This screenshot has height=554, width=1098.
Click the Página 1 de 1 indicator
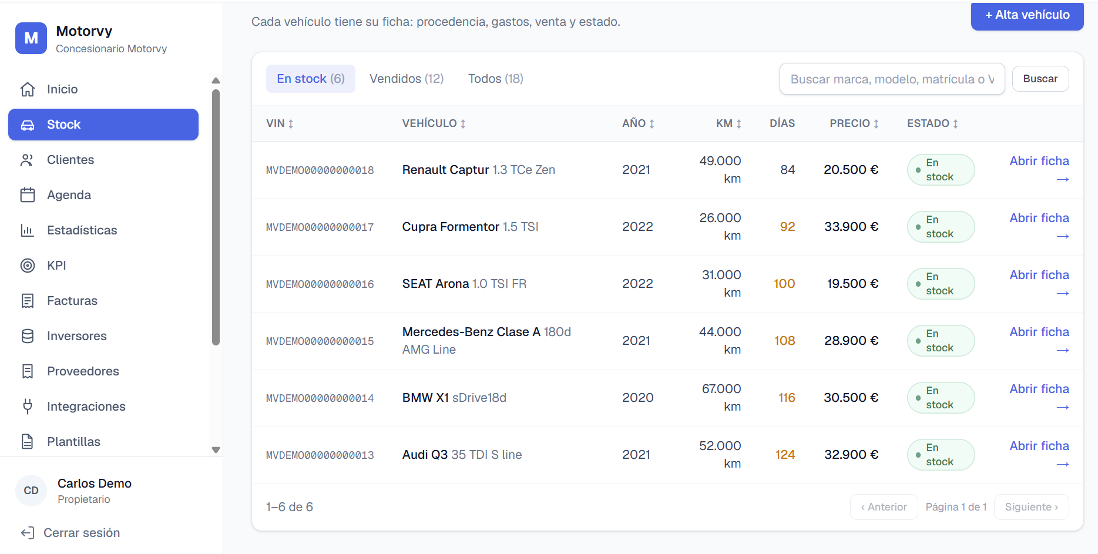tap(956, 507)
